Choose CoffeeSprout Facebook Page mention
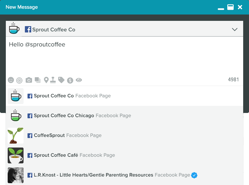The width and height of the screenshot is (249, 185). [x=124, y=136]
